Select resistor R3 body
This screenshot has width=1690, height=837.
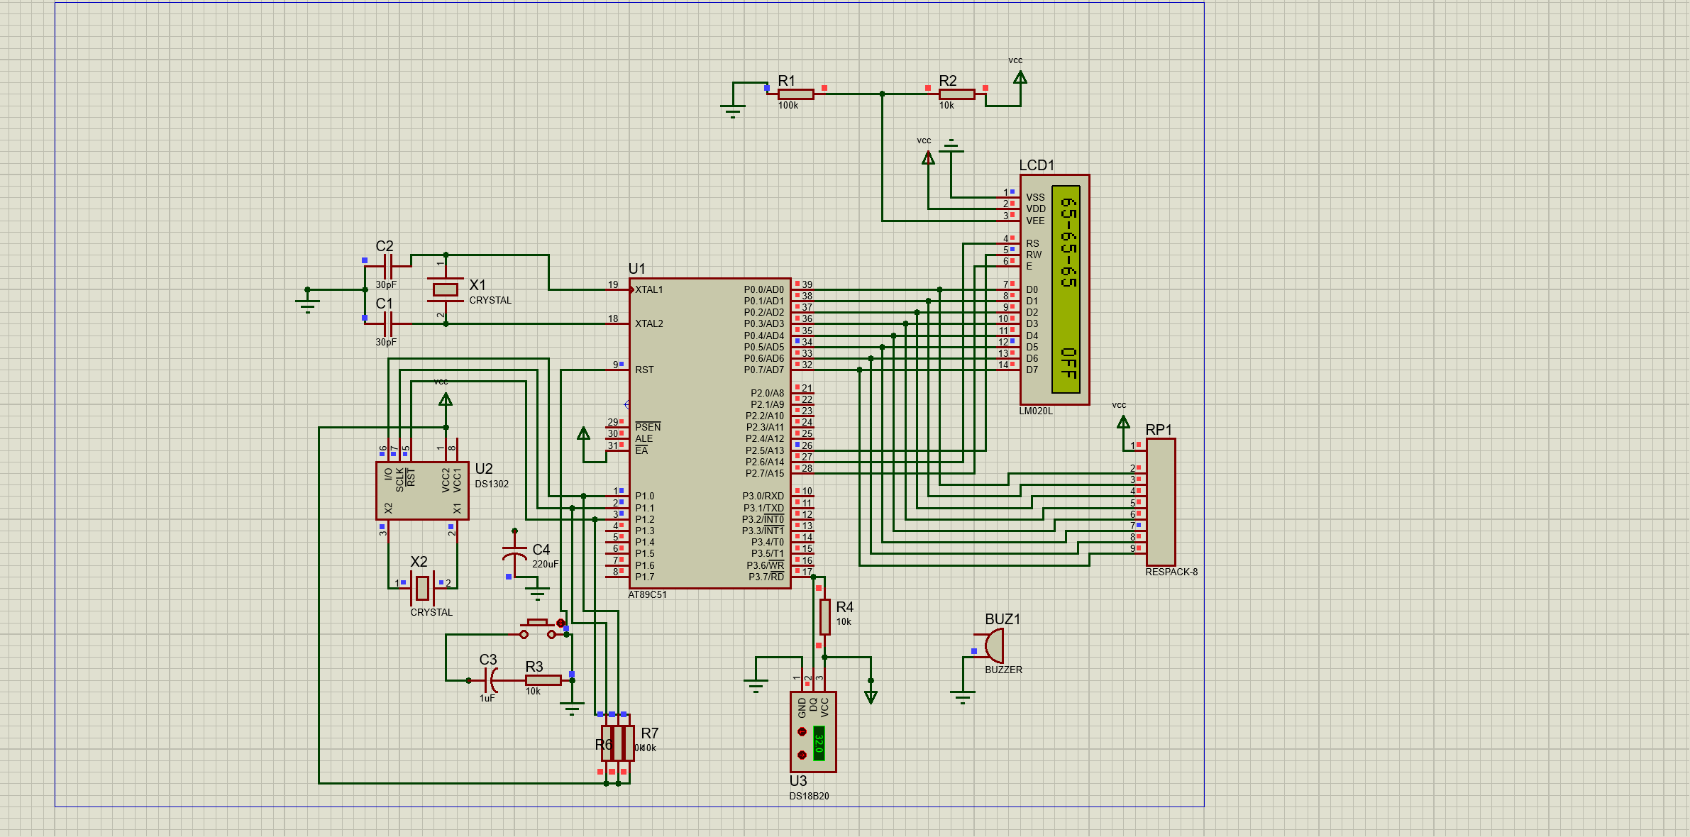click(543, 680)
